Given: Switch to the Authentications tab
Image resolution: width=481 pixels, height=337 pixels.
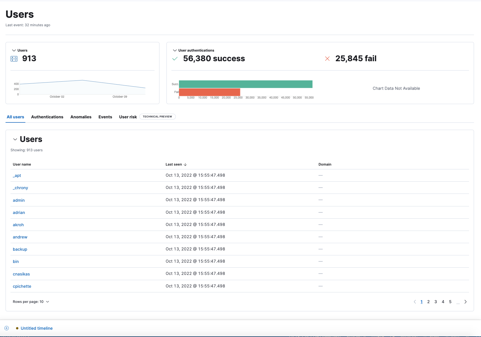Looking at the screenshot, I should (x=47, y=117).
